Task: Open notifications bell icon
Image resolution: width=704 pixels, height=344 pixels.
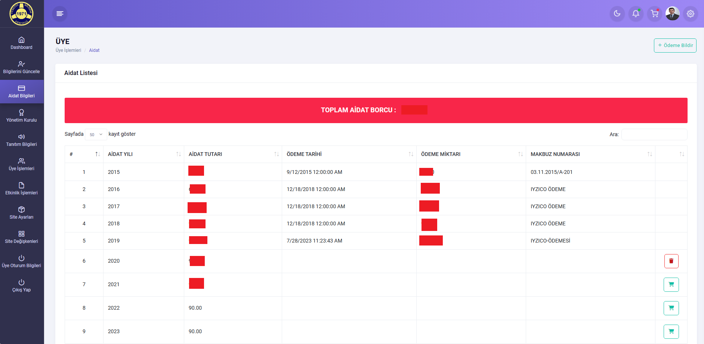Action: 636,14
